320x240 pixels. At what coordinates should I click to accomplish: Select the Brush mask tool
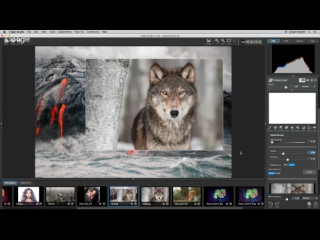pos(269,127)
